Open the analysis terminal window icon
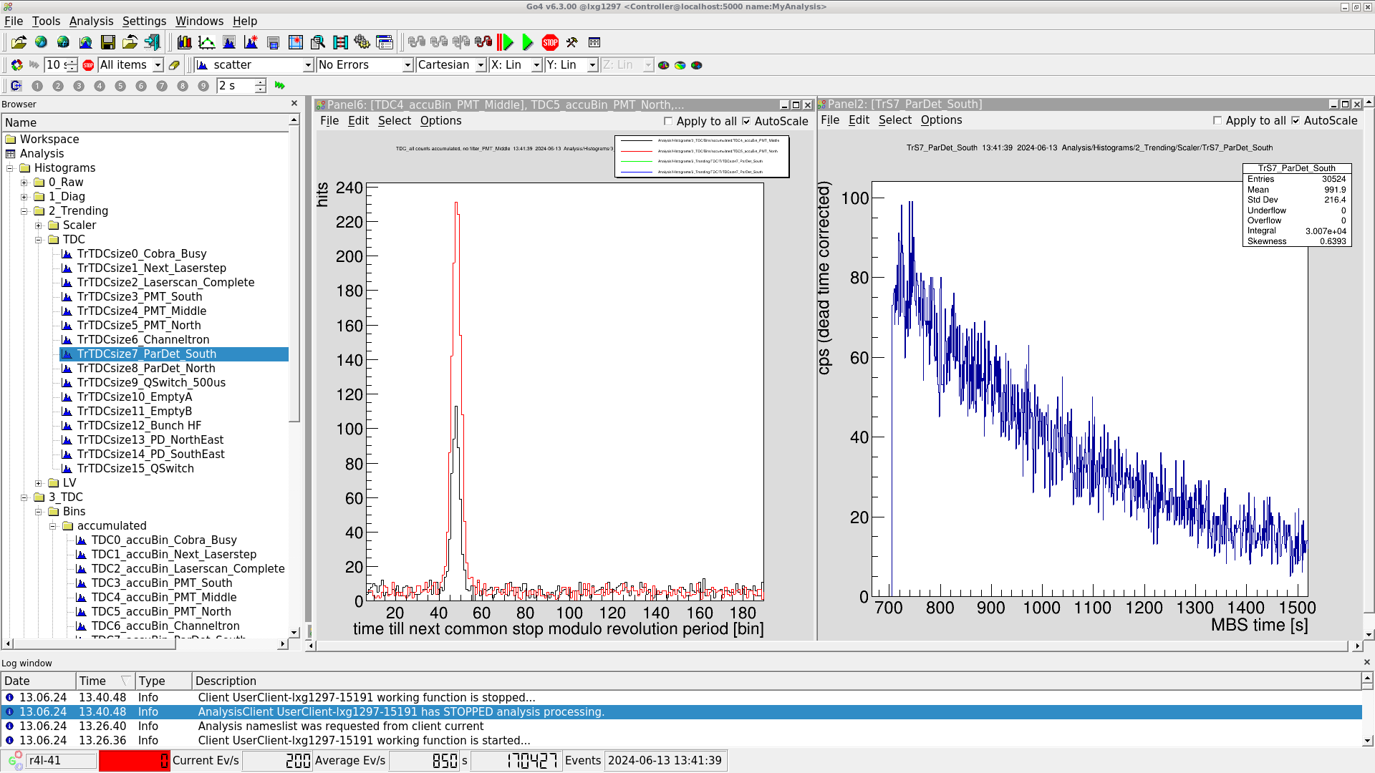Image resolution: width=1375 pixels, height=773 pixels. [594, 43]
